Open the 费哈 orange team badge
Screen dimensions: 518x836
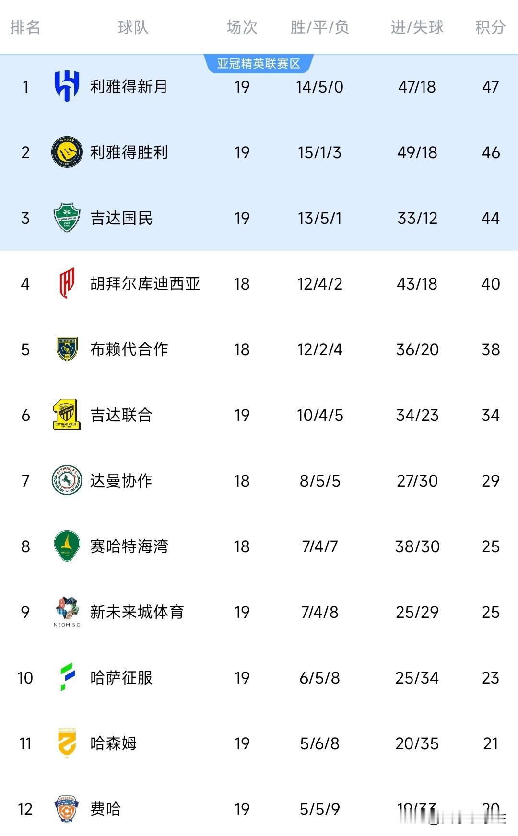(x=67, y=809)
